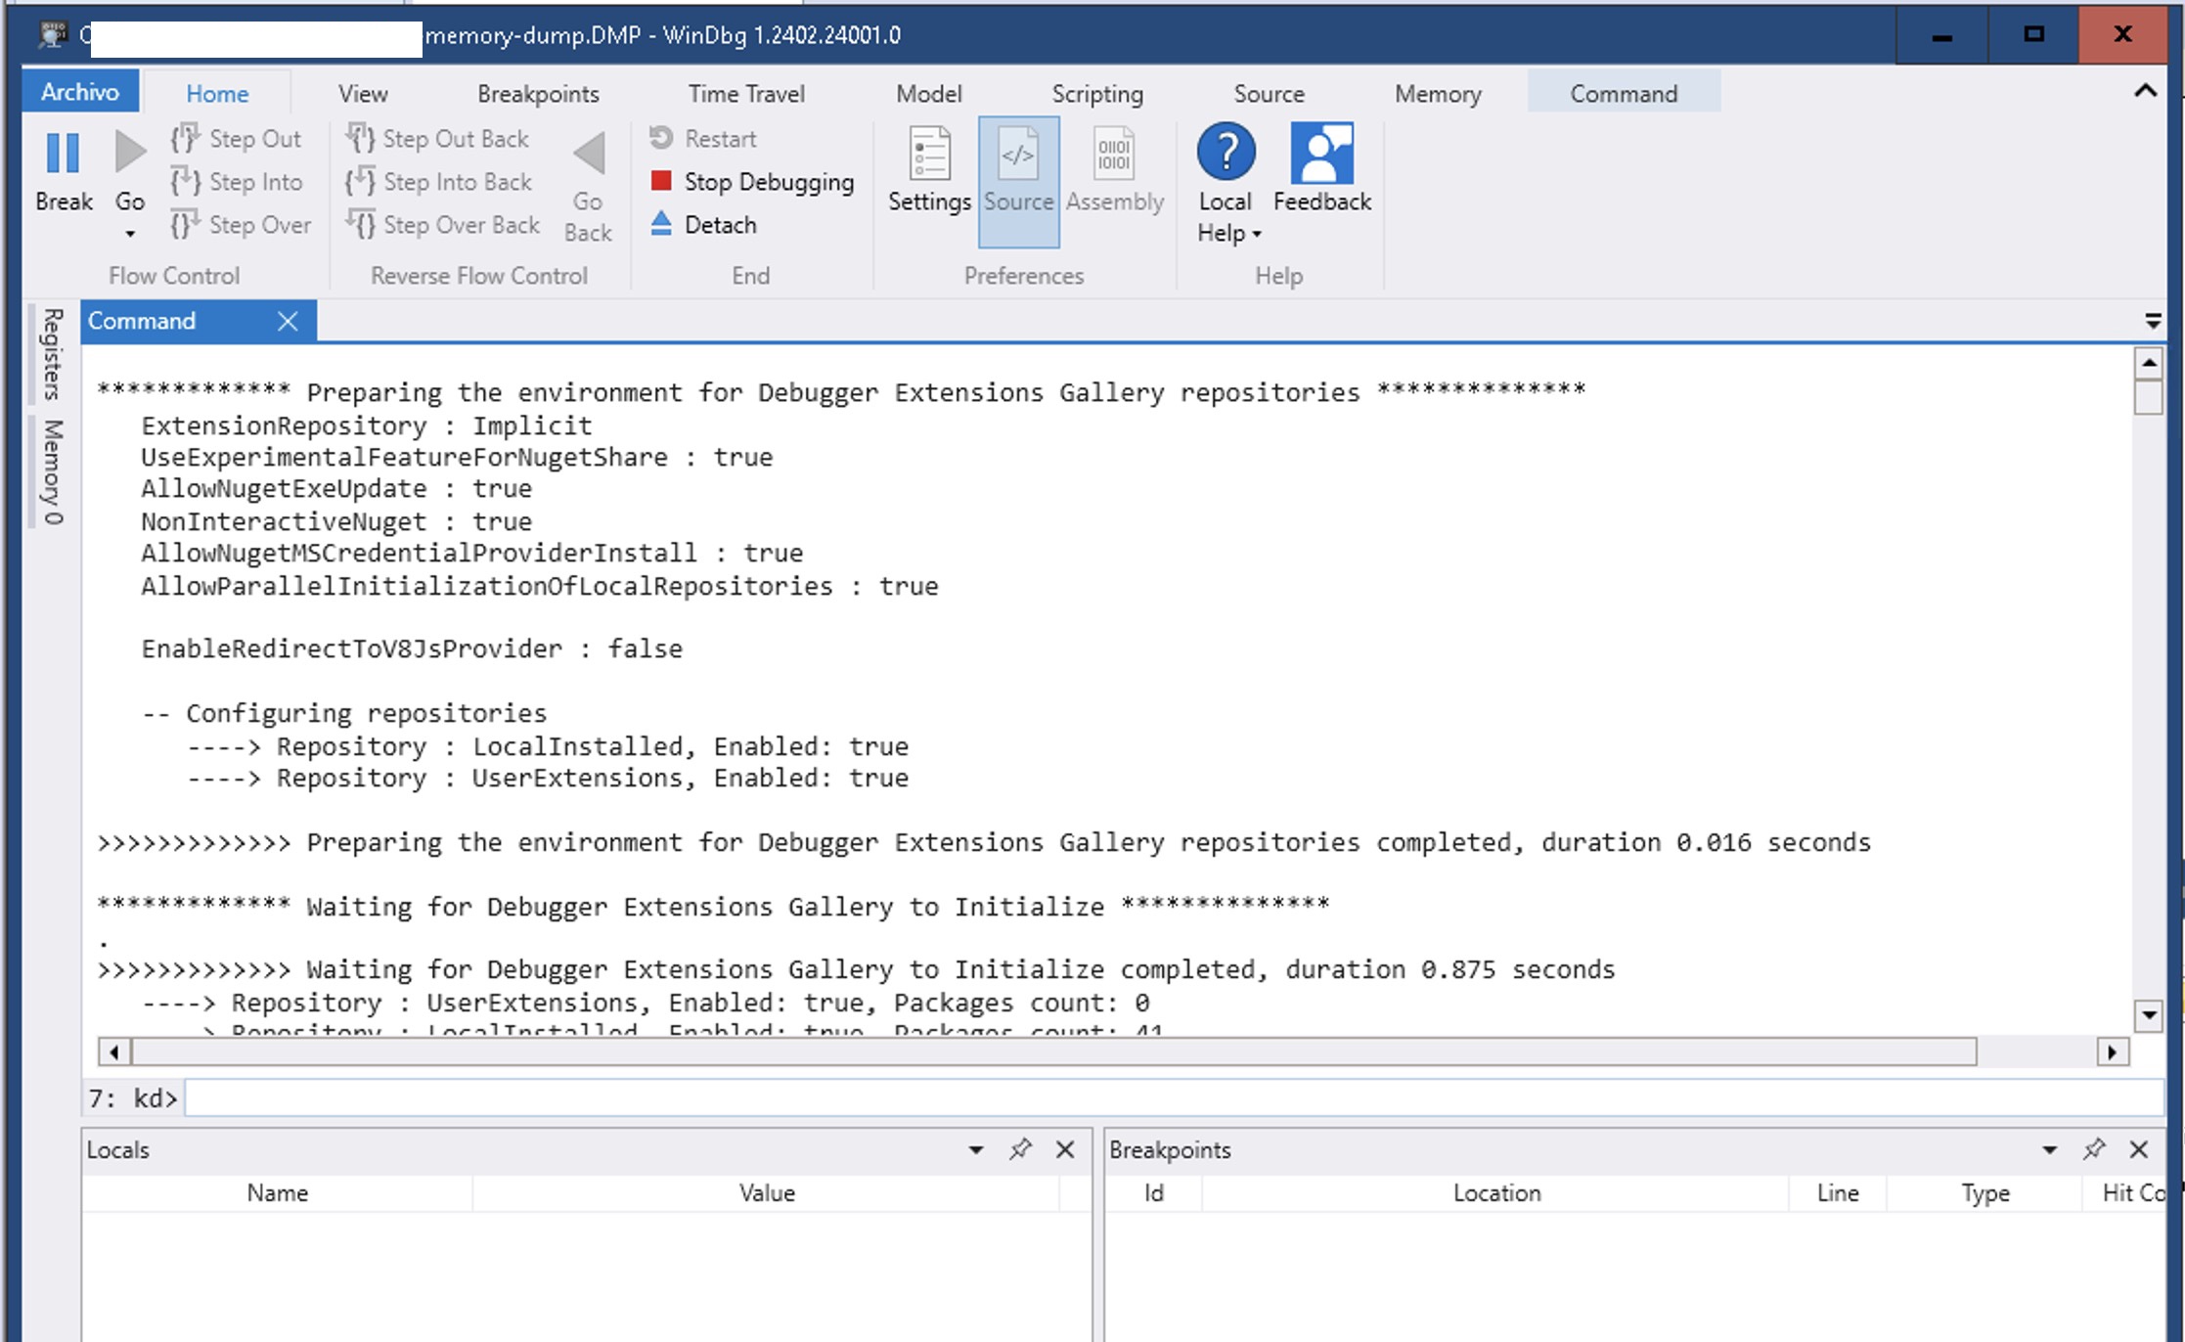2185x1342 pixels.
Task: Toggle Source mode button
Action: (x=1018, y=181)
